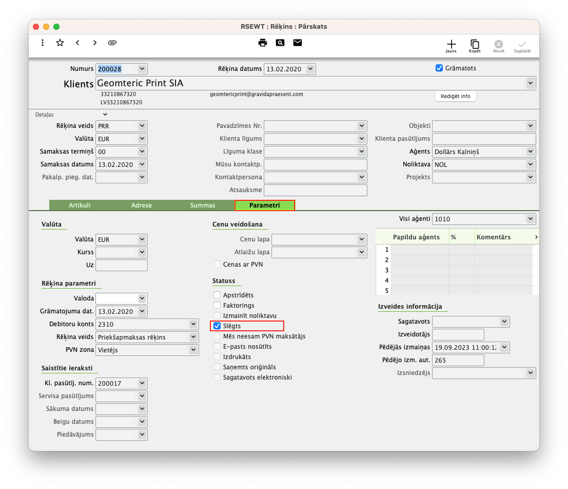Viewport: 568px width, 489px height.
Task: Expand the Aģents dropdown
Action: [531, 152]
